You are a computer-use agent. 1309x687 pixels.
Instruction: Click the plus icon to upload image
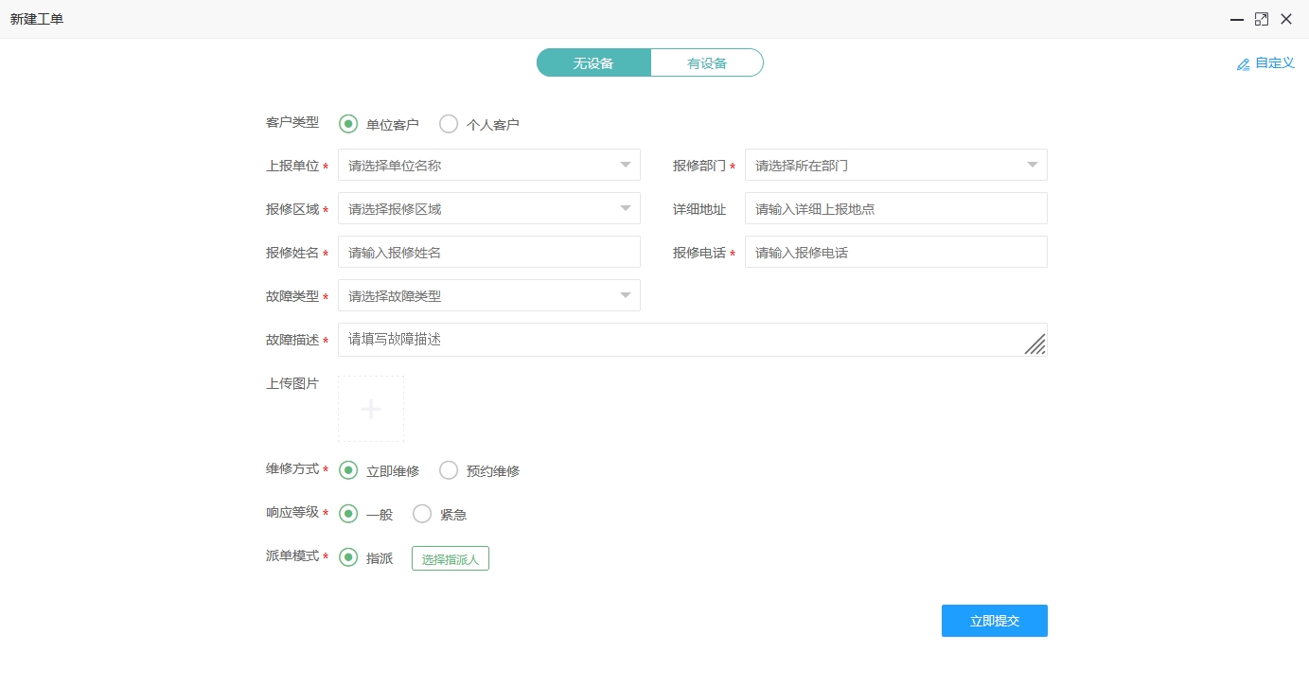[371, 409]
